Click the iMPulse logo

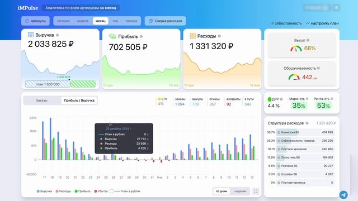[28, 8]
